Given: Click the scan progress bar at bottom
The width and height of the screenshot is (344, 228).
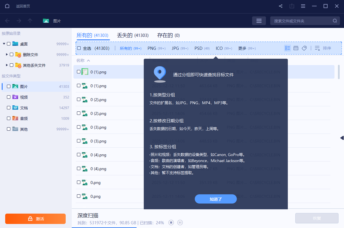Looking at the screenshot, I should pyautogui.click(x=104, y=227).
